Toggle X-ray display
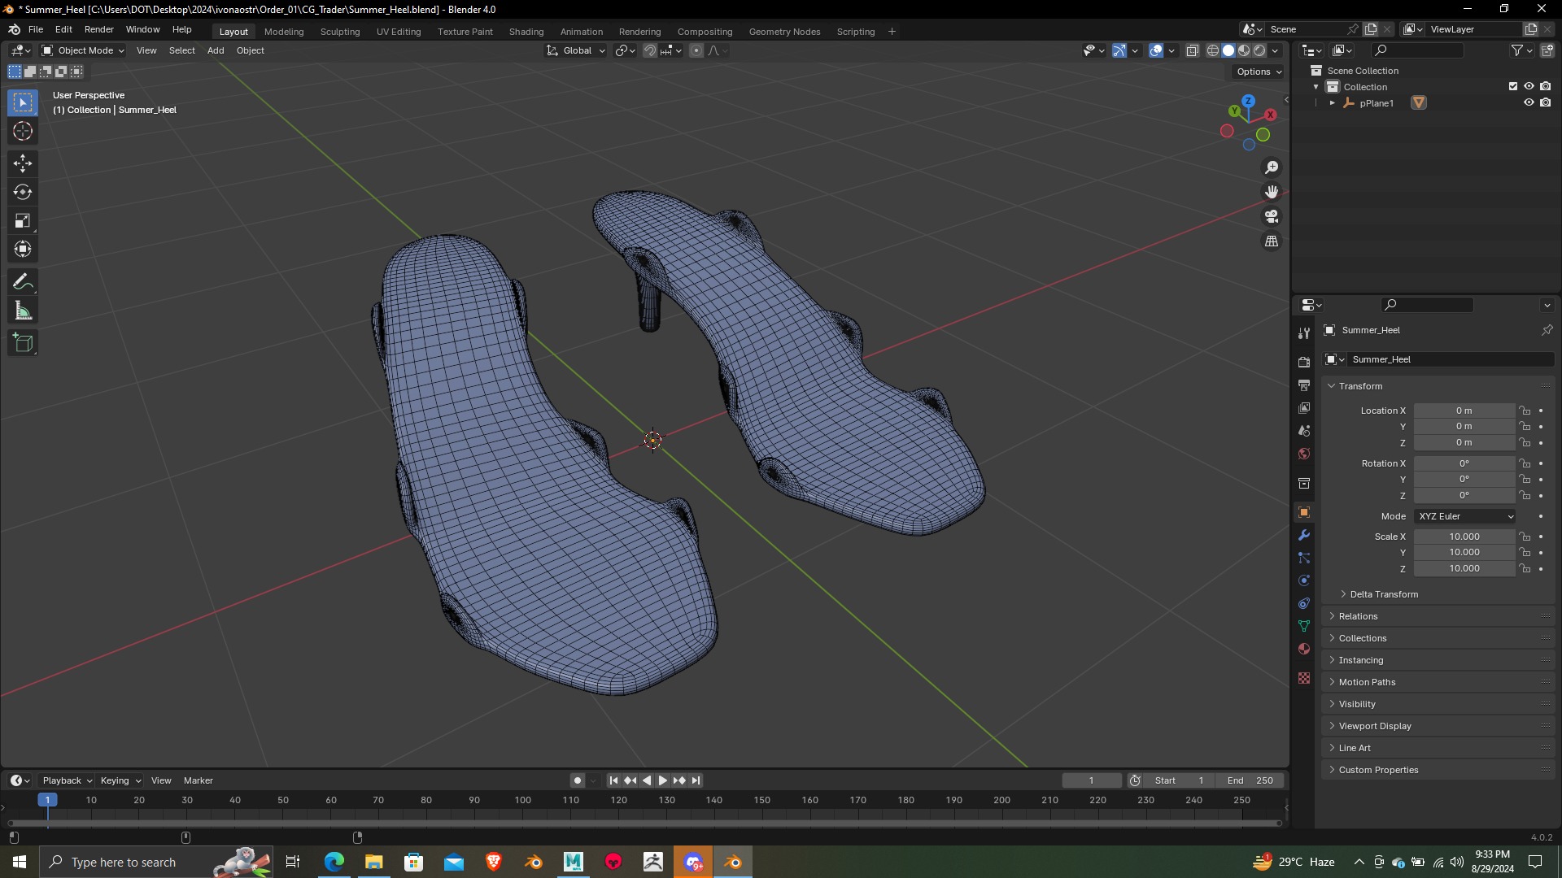The image size is (1562, 878). (1193, 50)
